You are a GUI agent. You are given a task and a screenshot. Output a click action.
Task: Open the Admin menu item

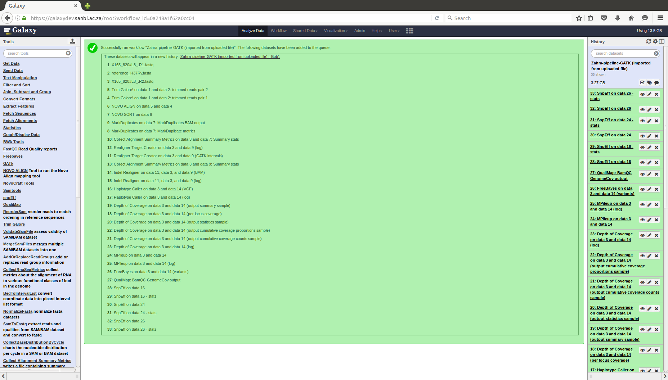[359, 31]
